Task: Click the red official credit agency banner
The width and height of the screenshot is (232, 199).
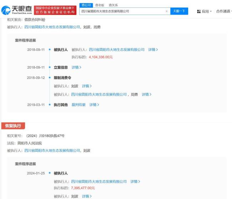Action: click(55, 10)
